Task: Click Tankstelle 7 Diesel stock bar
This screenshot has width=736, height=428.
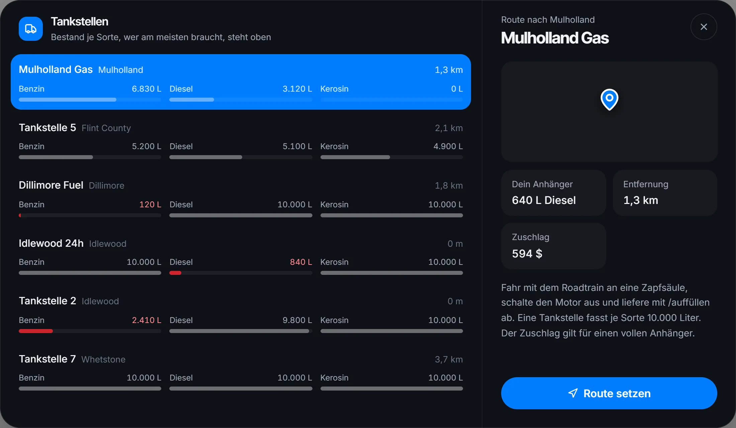Action: point(241,389)
